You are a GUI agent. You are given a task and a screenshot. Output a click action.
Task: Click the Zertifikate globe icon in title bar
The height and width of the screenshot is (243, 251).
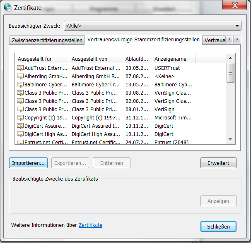click(x=7, y=7)
